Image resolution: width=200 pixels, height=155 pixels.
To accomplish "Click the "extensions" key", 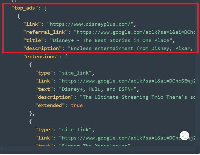I will 41,57.
